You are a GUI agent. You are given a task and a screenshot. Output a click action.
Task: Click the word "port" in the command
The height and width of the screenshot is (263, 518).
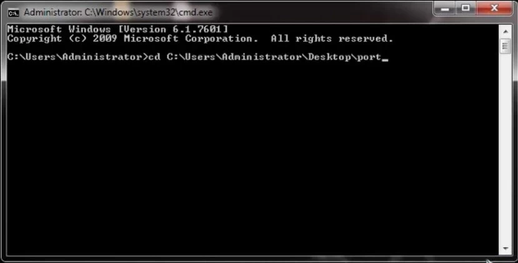[x=369, y=57]
